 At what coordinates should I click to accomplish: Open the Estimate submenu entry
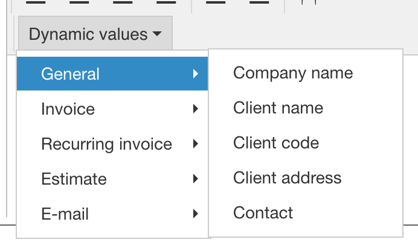point(112,179)
